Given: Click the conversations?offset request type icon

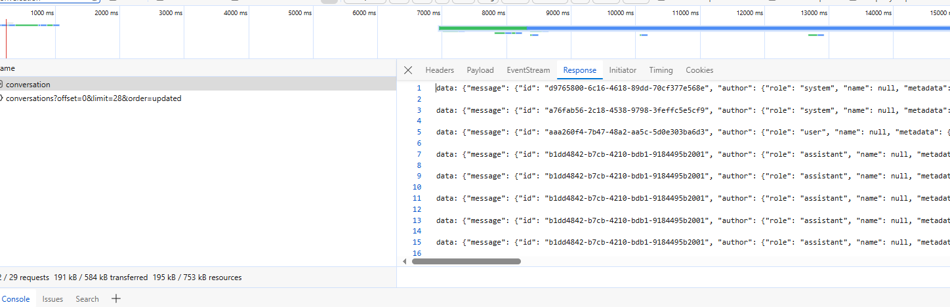Looking at the screenshot, I should click(2, 98).
